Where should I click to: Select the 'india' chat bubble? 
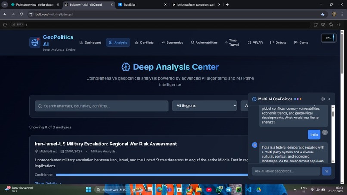(314, 135)
